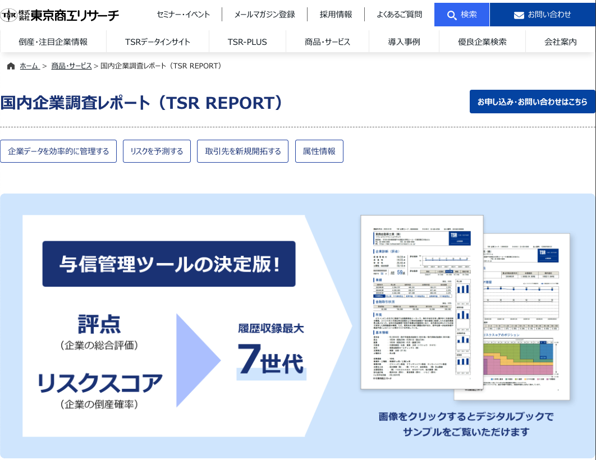
Task: Click the Tokyo Shoko Research logo
Action: (59, 15)
